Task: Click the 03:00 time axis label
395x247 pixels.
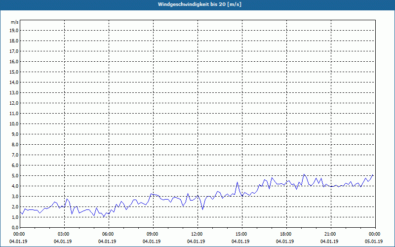Action: (64, 234)
